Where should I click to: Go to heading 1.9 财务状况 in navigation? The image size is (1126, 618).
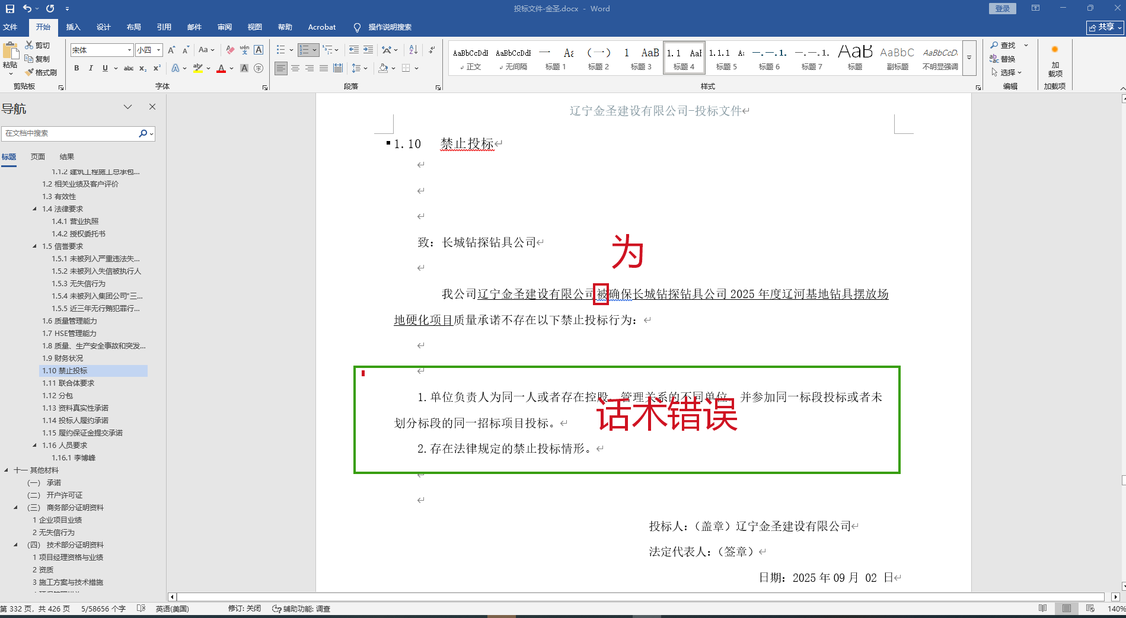[x=63, y=358]
